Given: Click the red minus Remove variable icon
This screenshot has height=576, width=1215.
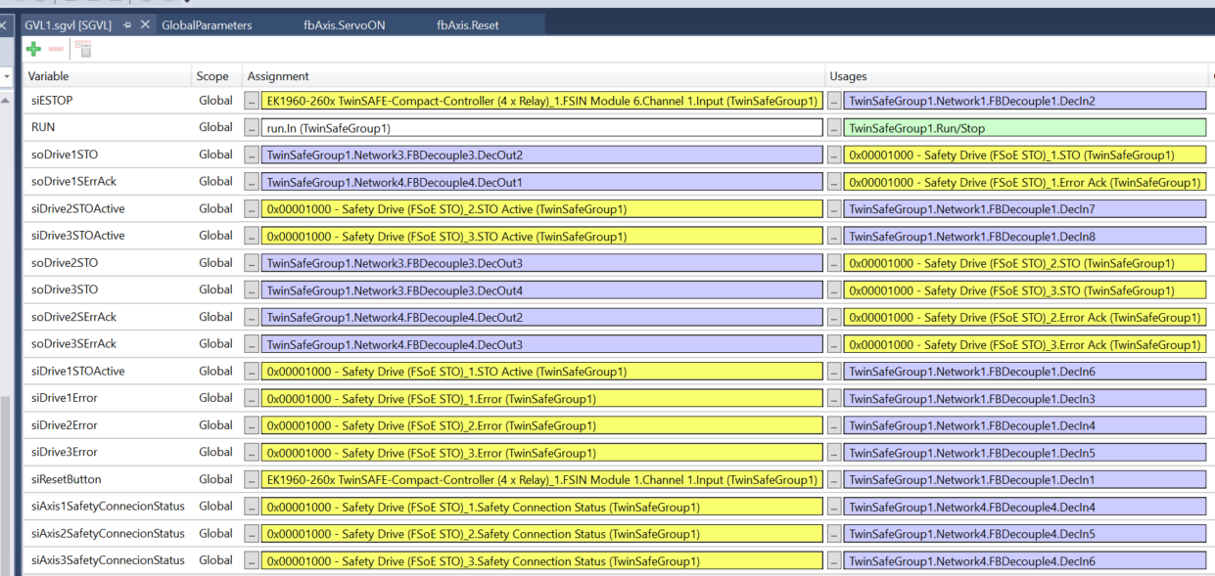Looking at the screenshot, I should 56,50.
